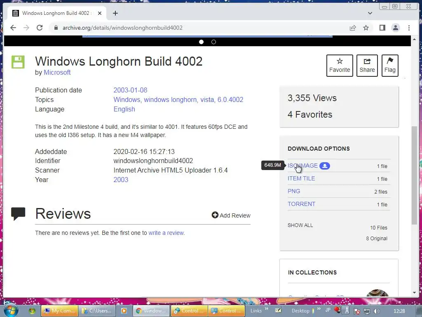422x317 pixels.
Task: Go back to the previous page
Action: (x=13, y=28)
